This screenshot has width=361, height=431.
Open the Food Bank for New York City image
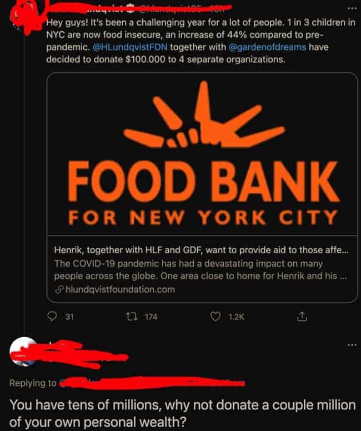[202, 154]
